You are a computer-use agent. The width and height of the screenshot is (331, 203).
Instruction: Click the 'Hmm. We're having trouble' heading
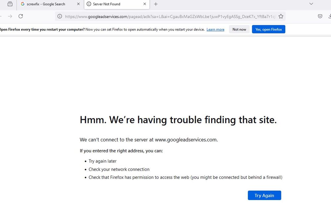click(x=178, y=120)
